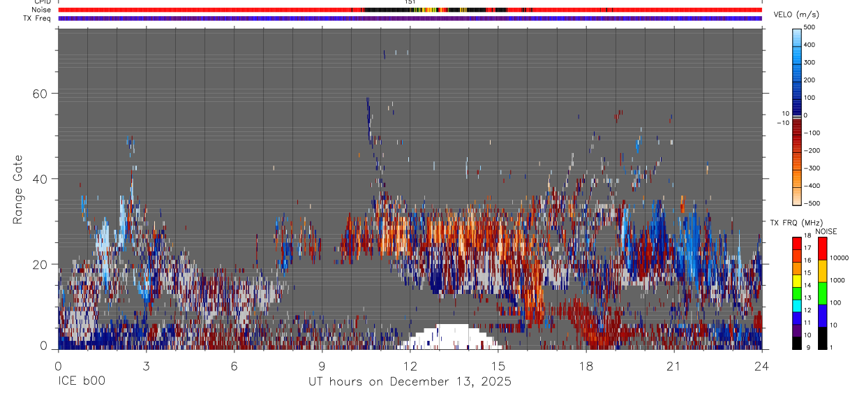This screenshot has height=396, width=857.
Task: Click the 18 label on TX FRQ bar
Action: pos(807,236)
